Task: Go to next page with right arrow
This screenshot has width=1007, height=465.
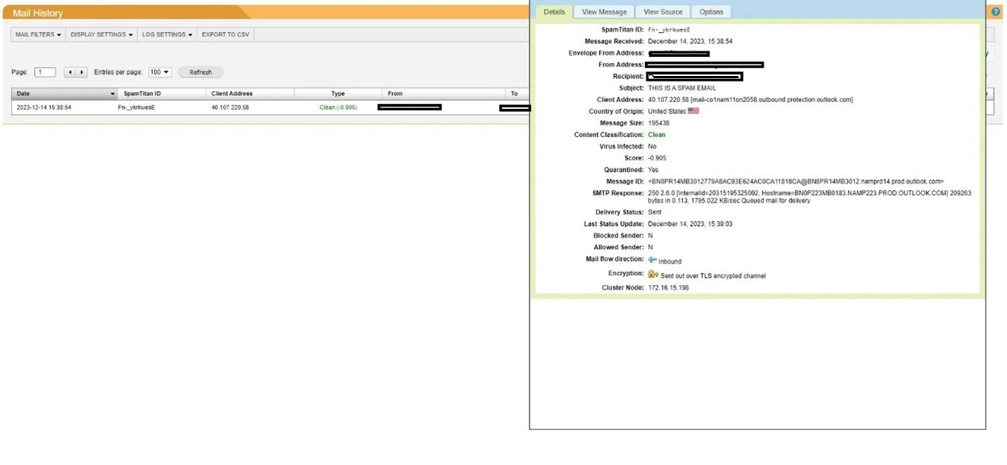Action: point(82,72)
